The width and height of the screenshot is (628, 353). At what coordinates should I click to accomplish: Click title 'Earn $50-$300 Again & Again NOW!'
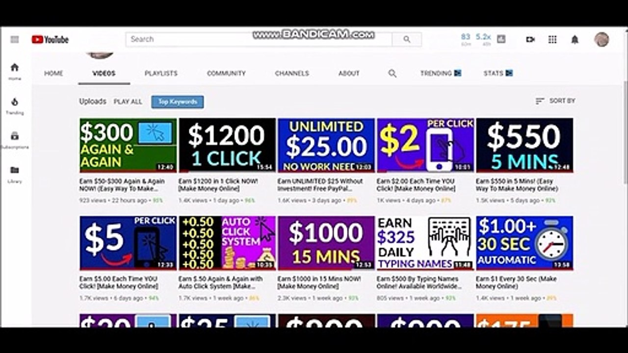(x=122, y=185)
